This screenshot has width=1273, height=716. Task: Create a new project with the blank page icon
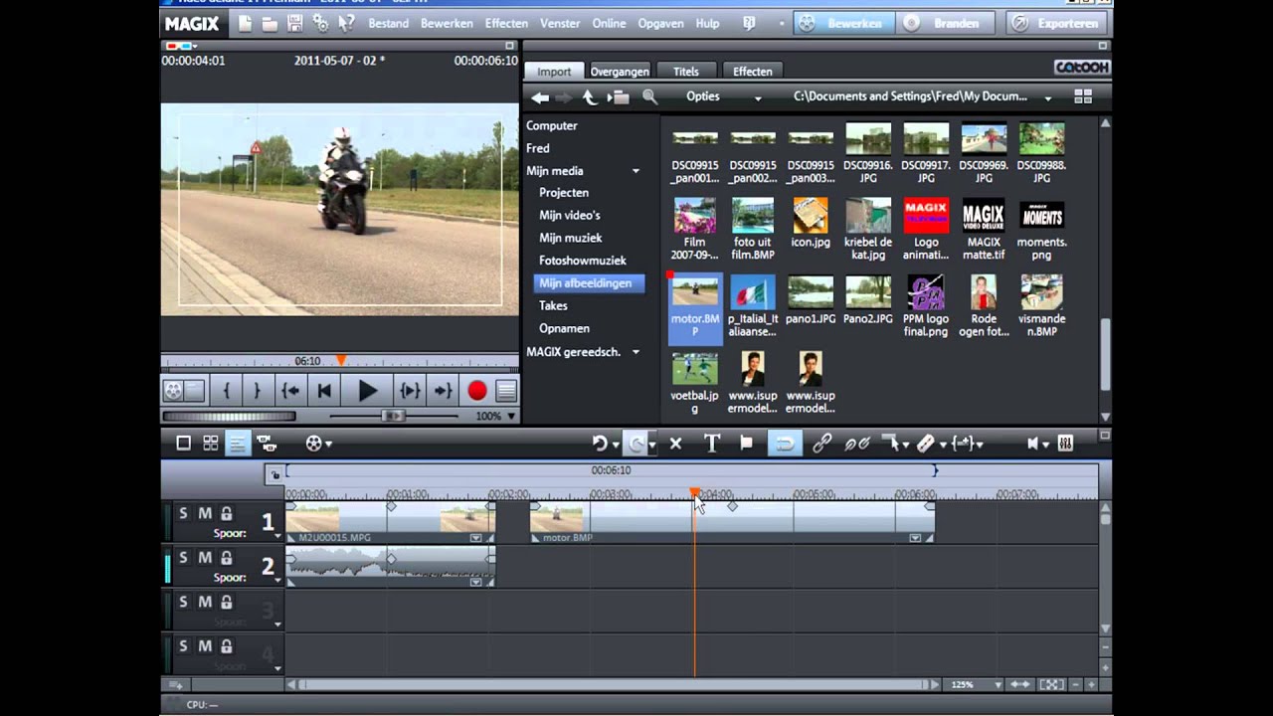click(x=246, y=23)
